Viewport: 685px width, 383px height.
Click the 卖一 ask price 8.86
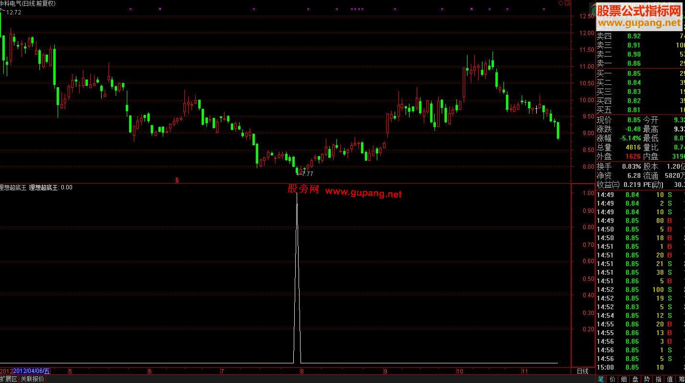634,63
